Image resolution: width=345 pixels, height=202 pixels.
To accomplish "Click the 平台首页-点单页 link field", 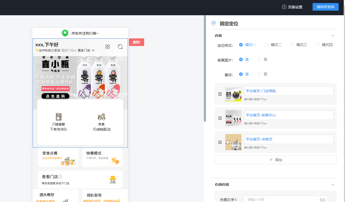I will tap(289, 139).
